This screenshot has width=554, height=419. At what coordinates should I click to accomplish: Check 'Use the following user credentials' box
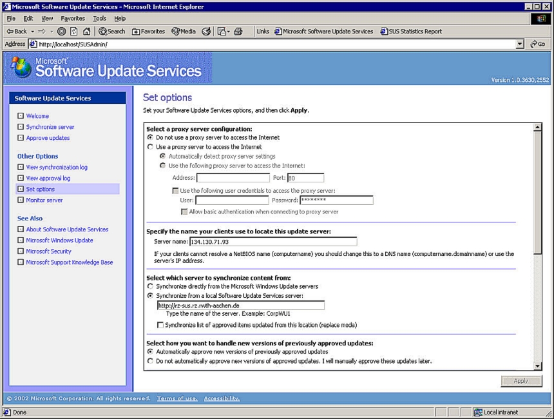[175, 191]
